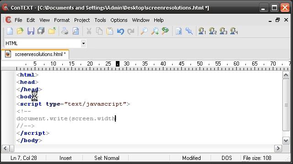The width and height of the screenshot is (293, 164).
Task: Click 'Sel: Normal' status entry
Action: [107, 158]
